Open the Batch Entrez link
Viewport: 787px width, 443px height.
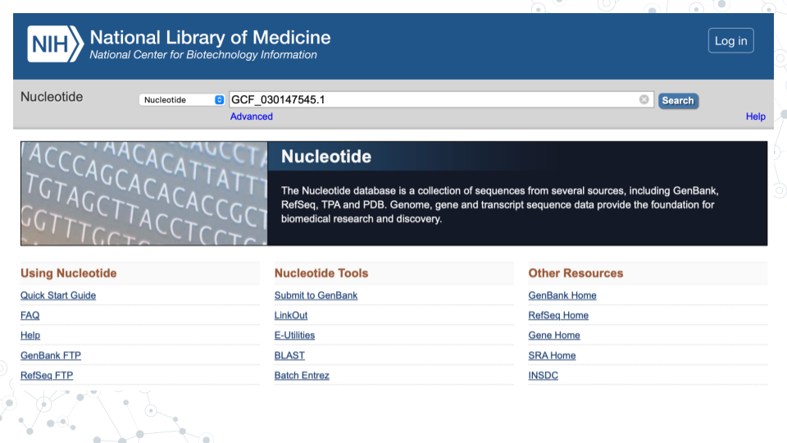pyautogui.click(x=302, y=376)
